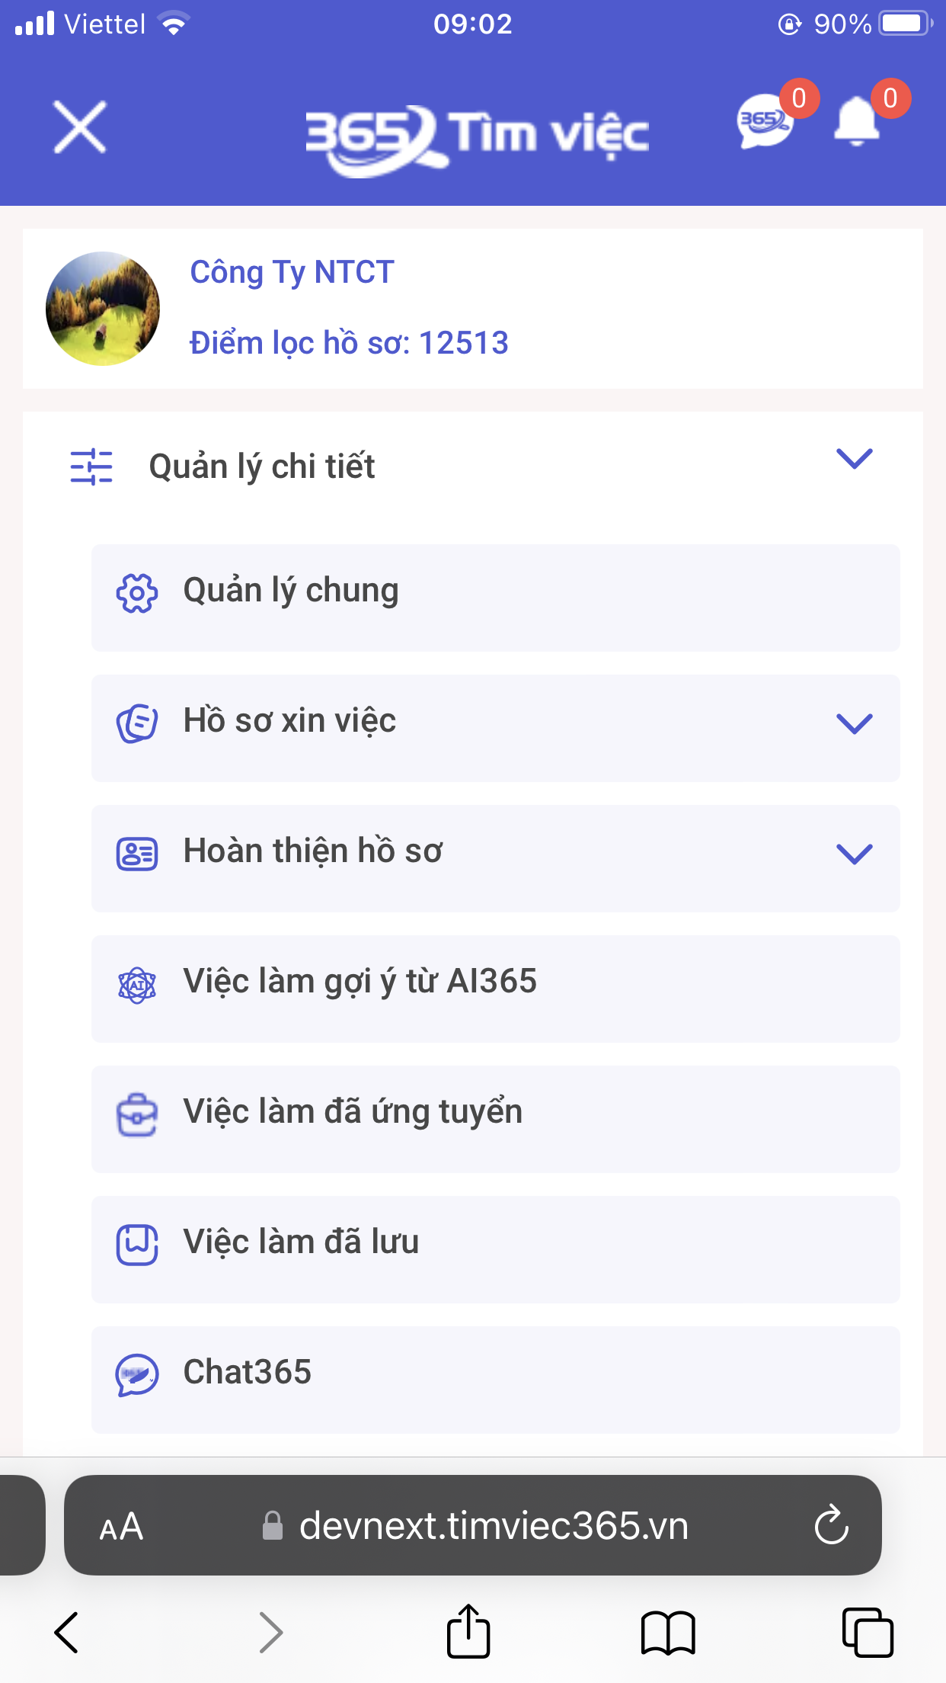Expand the Hồ sơ xin việc submenu
This screenshot has height=1683, width=946.
(x=855, y=723)
